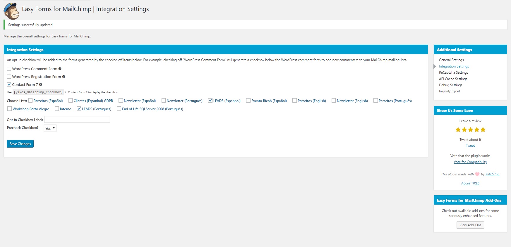Screen dimensions: 511x247
Task: Click the View Add-Ons button
Action: click(470, 225)
